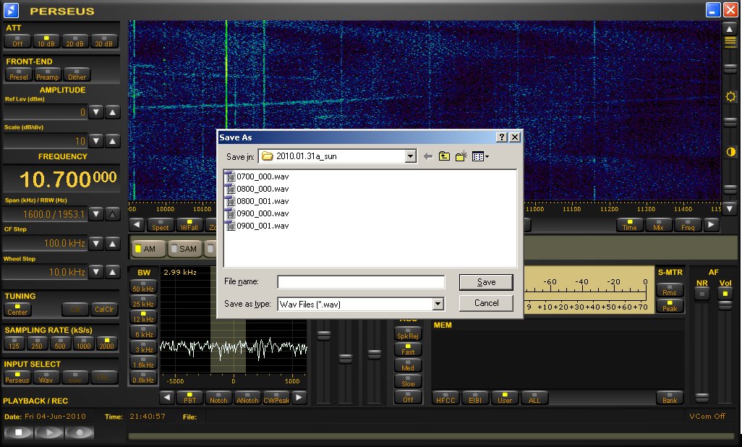Toggle the Preamp button
Viewport: 742px width, 447px height.
pyautogui.click(x=48, y=74)
